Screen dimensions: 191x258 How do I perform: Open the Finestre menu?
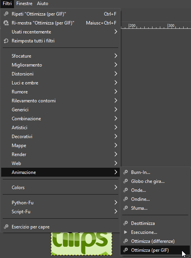pyautogui.click(x=25, y=4)
